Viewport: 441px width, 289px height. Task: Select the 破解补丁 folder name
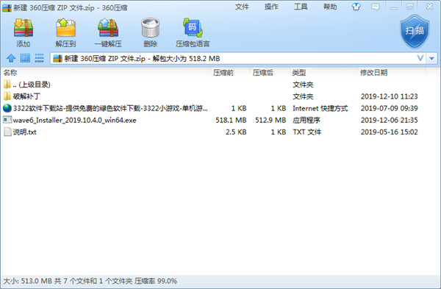point(26,96)
